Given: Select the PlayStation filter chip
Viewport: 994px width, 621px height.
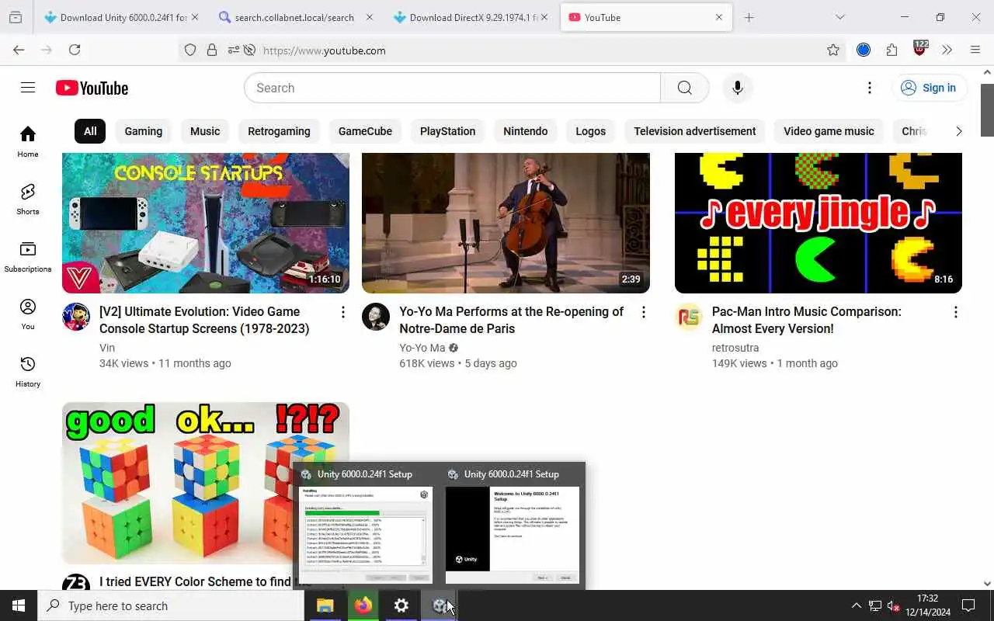Looking at the screenshot, I should click(x=447, y=131).
